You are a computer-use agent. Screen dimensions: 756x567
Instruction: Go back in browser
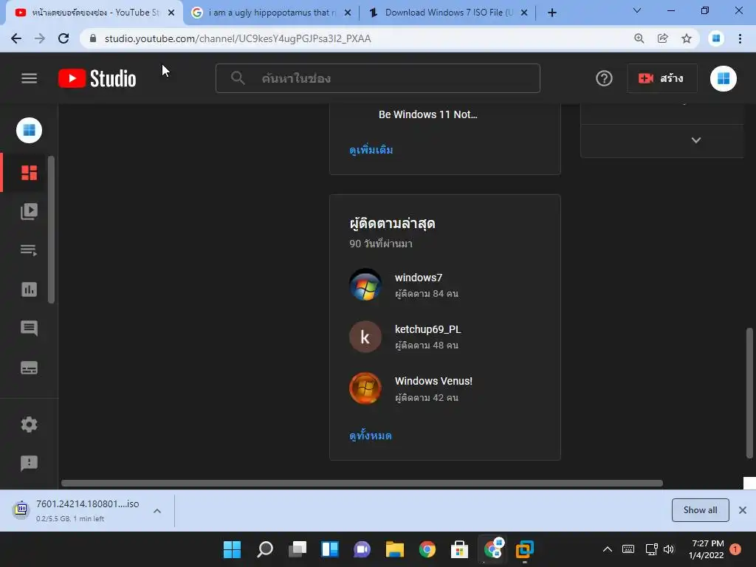(x=16, y=38)
